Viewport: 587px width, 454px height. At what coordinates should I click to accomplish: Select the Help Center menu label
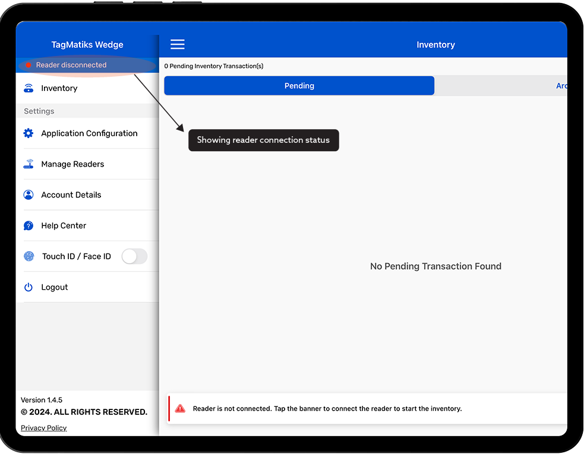(64, 226)
